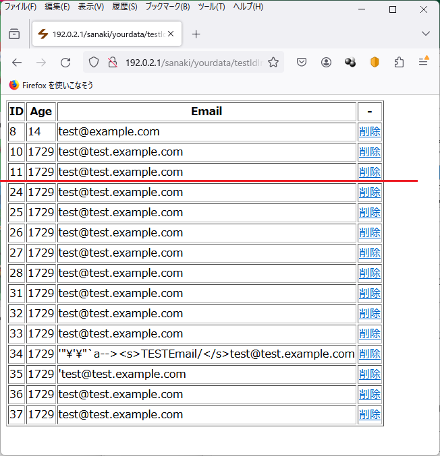The image size is (440, 456).
Task: Click the age 1729 cell in row 31
Action: [x=40, y=293]
